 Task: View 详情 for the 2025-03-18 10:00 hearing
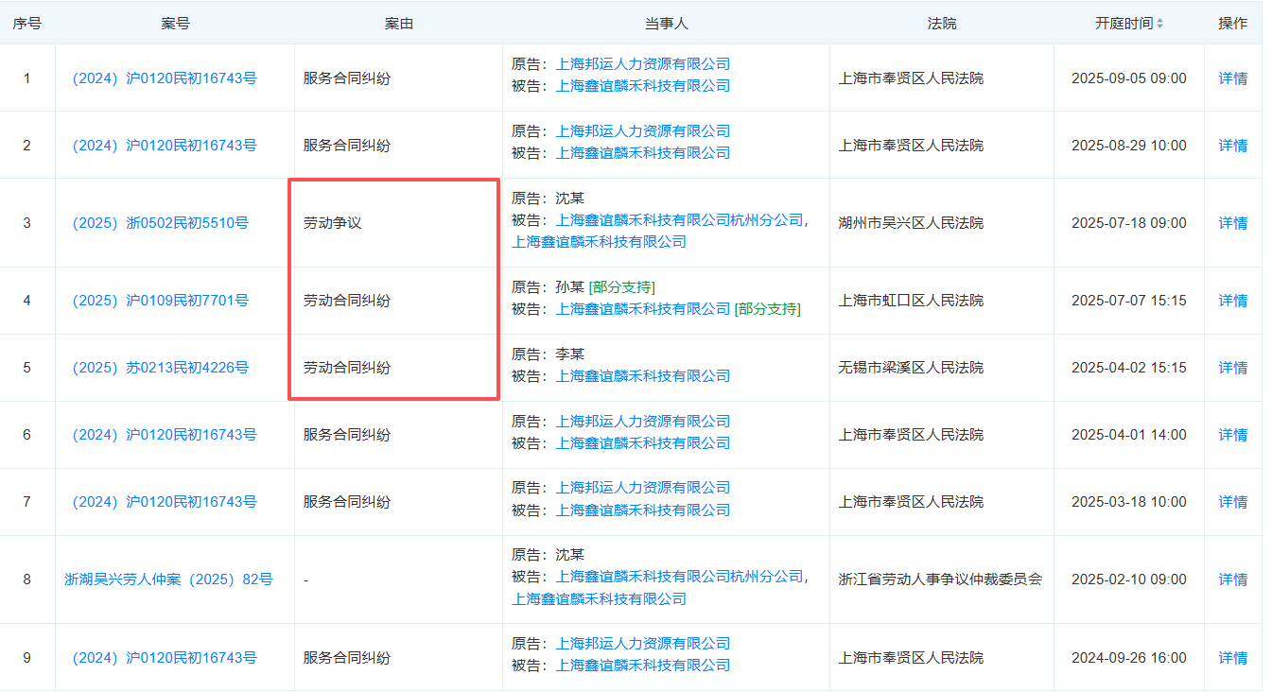(1232, 502)
